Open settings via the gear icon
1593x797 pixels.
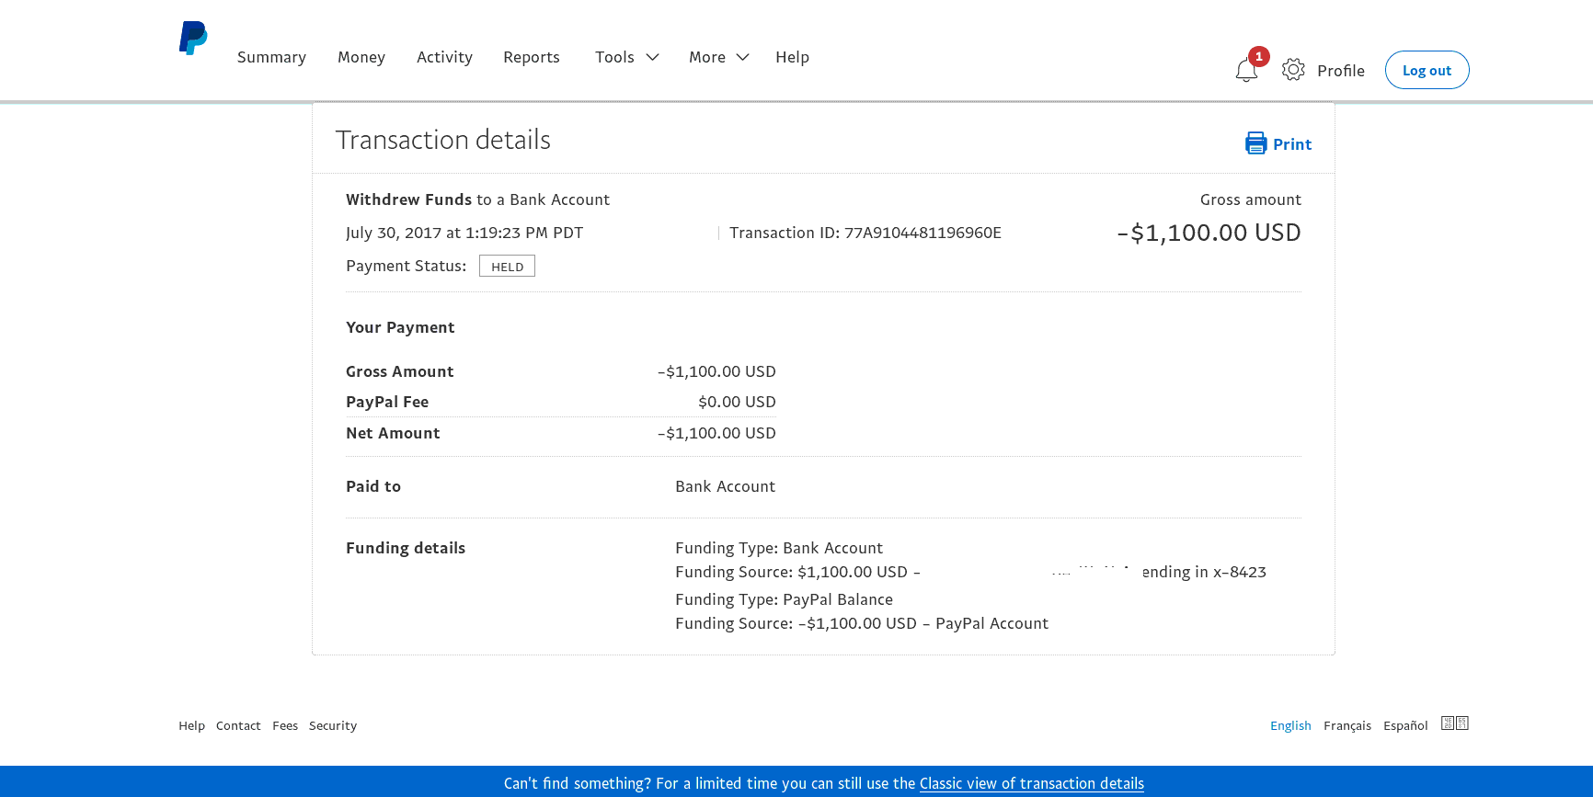point(1293,70)
